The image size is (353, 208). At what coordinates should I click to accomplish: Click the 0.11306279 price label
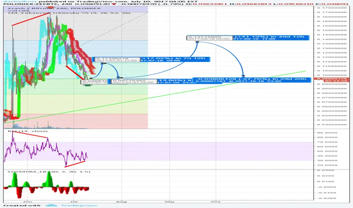117,59
